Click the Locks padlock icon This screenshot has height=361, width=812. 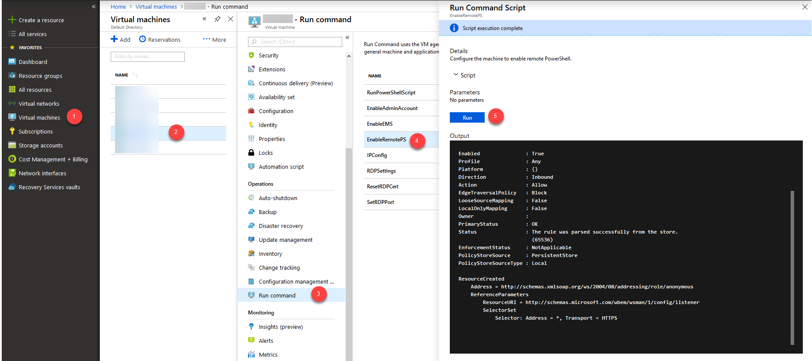[251, 153]
